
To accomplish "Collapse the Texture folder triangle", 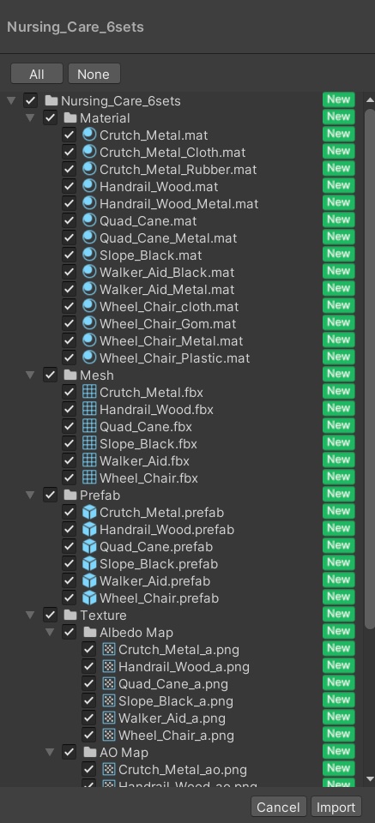I will tap(30, 615).
